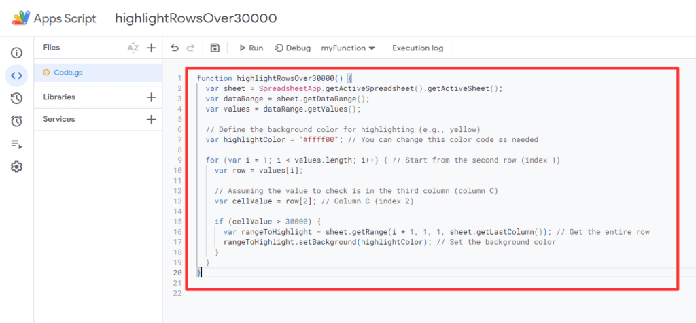
Task: Open the Execution log
Action: (417, 48)
